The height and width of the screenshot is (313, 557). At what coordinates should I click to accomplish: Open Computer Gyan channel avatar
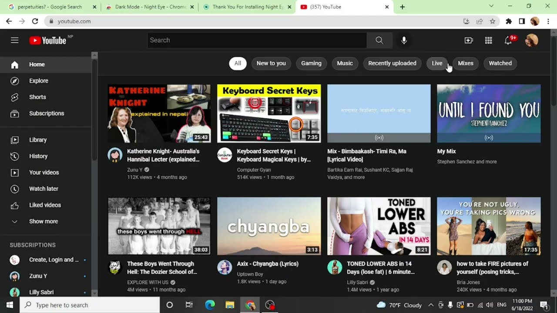(225, 155)
